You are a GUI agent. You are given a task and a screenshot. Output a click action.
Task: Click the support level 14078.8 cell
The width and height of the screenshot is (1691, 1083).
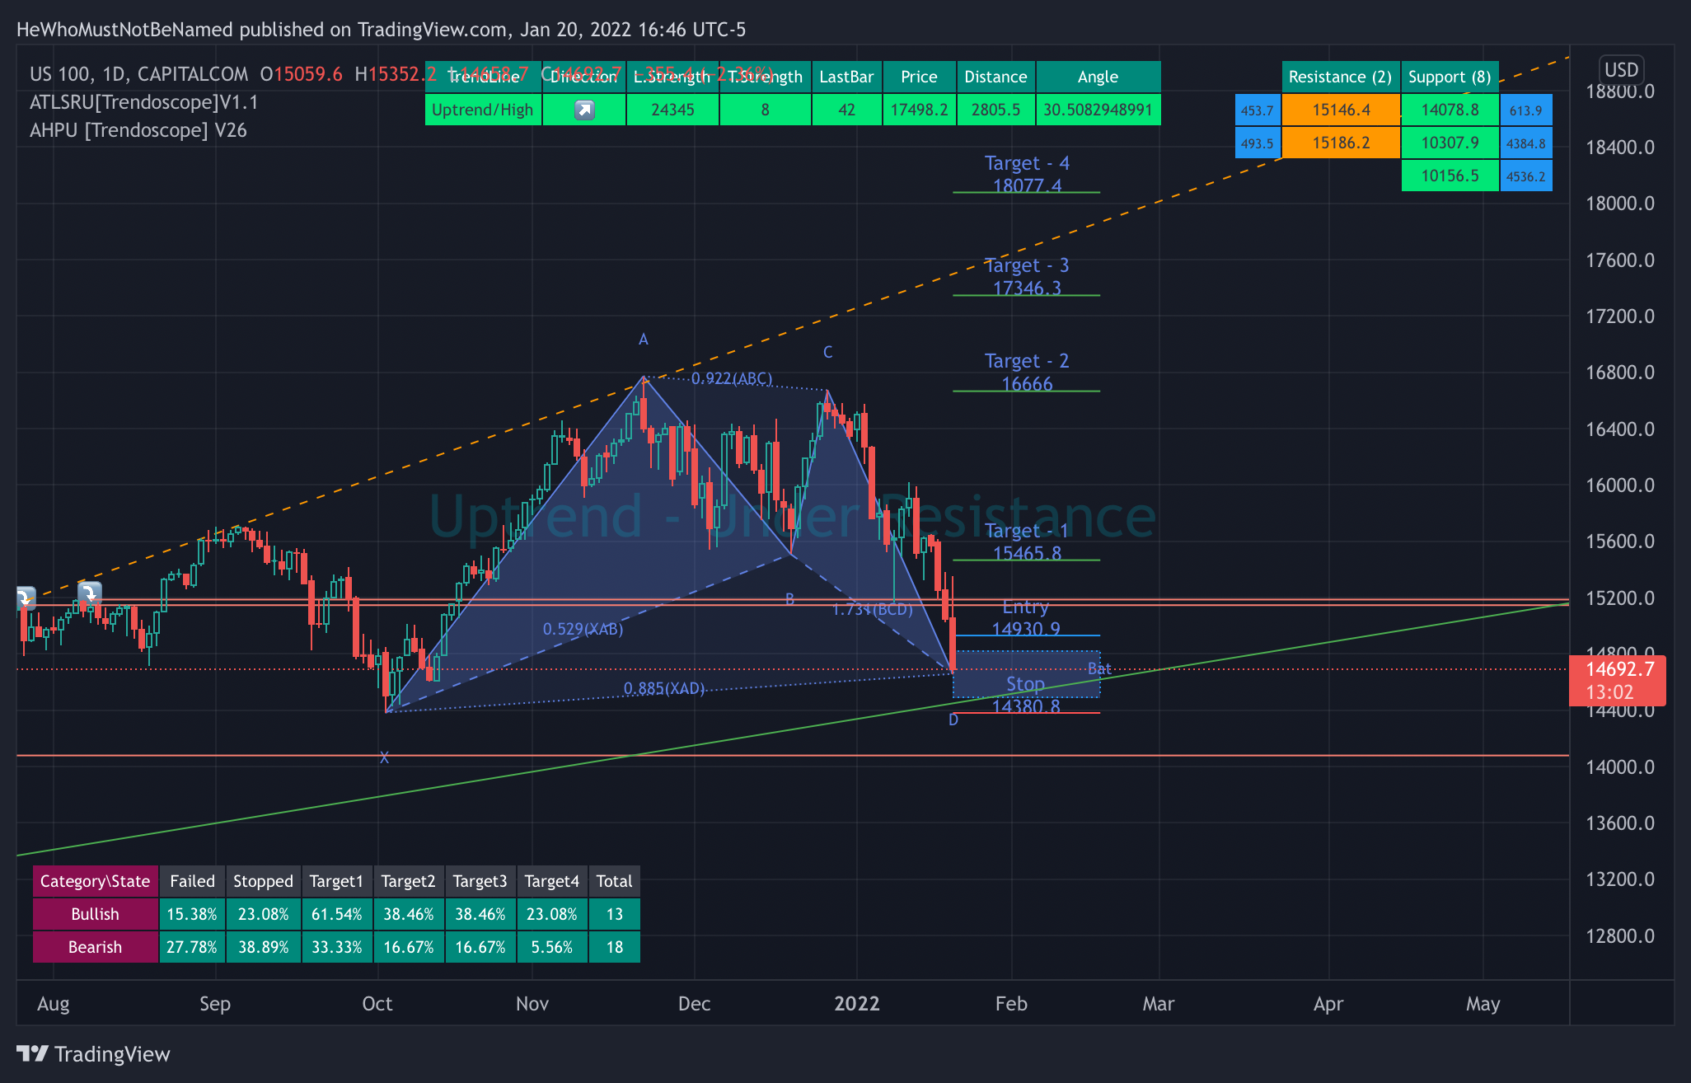pos(1450,110)
